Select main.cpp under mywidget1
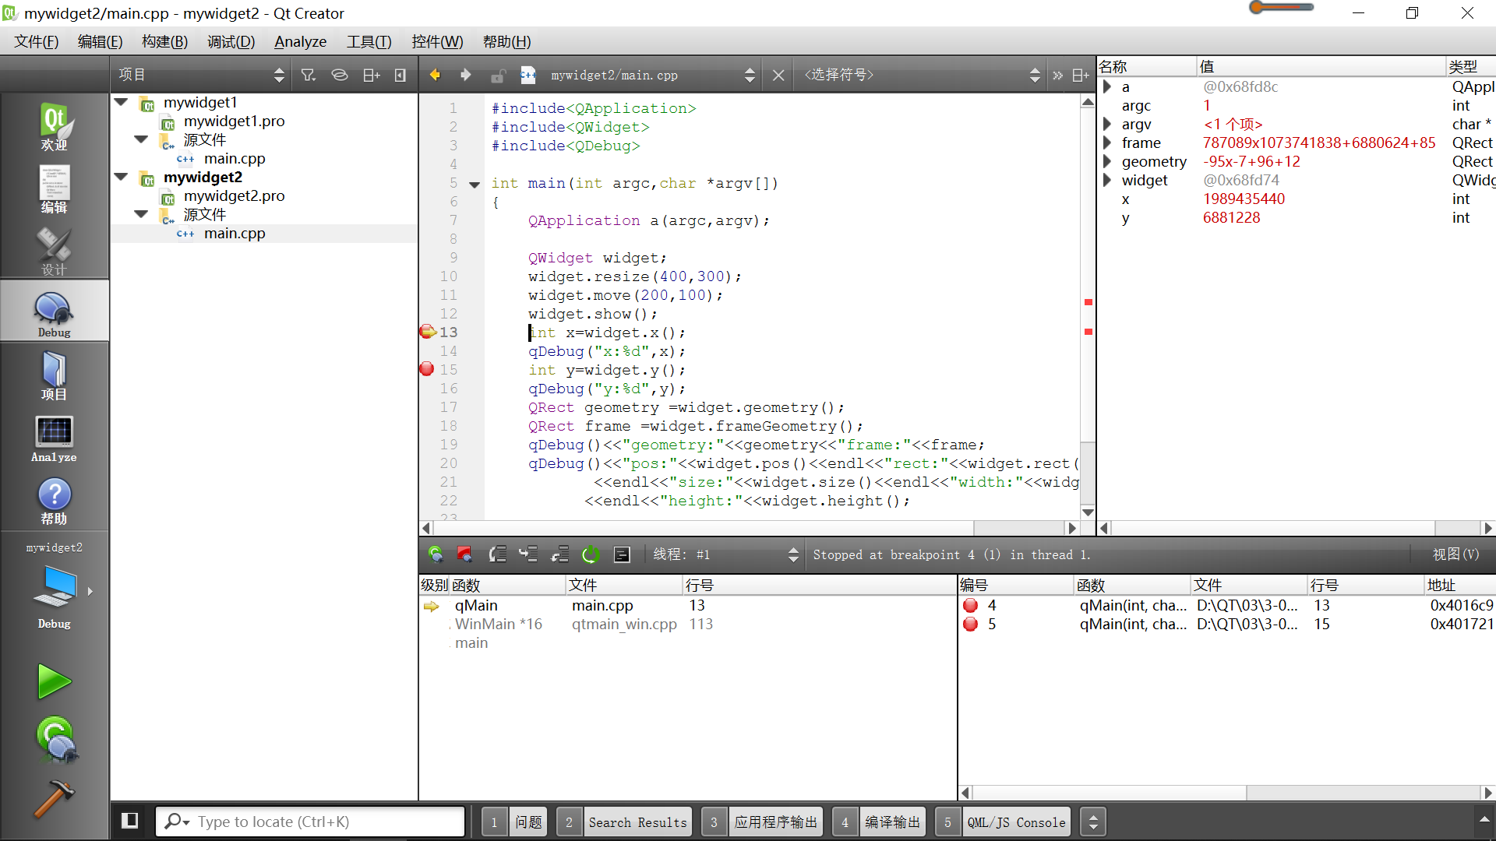This screenshot has height=841, width=1496. [x=234, y=158]
